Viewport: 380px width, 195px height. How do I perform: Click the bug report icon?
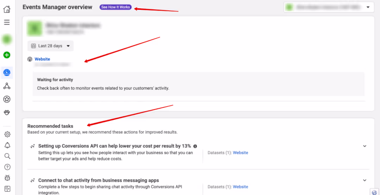(x=7, y=178)
